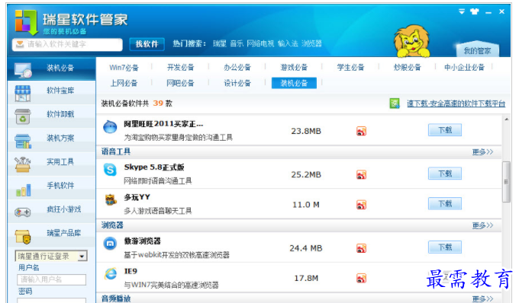This screenshot has width=519, height=303.
Task: Click the 傲游浏览器 title text
Action: (x=142, y=241)
